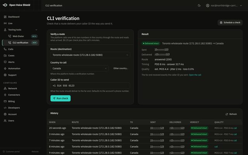Click the Connectors plug icon
Image resolution: width=248 pixels, height=155 pixels.
pos(5,95)
